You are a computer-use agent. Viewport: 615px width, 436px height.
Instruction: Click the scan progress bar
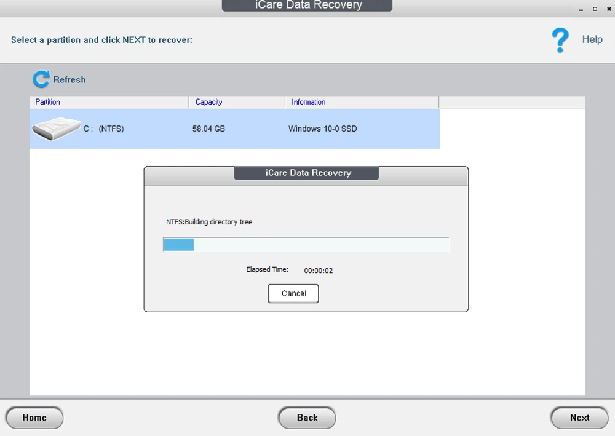(306, 244)
